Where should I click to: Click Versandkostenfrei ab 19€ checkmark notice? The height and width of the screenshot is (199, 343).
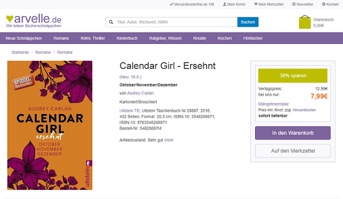click(x=192, y=4)
